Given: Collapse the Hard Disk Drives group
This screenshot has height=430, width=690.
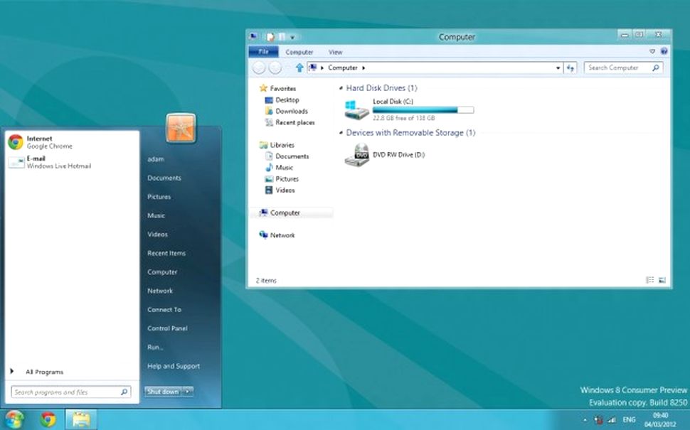Looking at the screenshot, I should tap(339, 88).
